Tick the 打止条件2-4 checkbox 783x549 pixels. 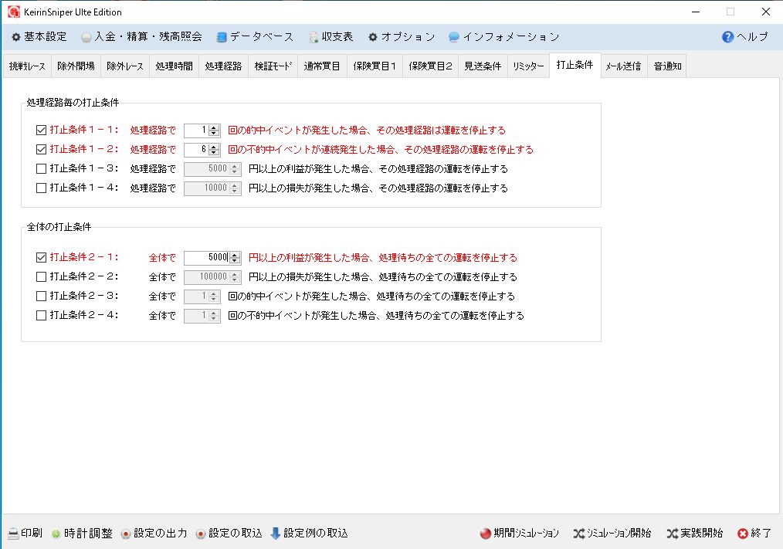point(42,316)
